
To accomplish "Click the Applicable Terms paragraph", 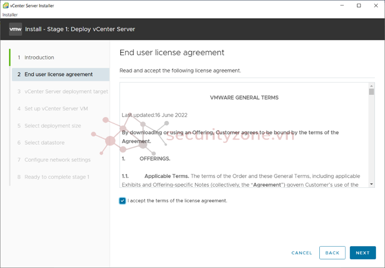I will 241,180.
